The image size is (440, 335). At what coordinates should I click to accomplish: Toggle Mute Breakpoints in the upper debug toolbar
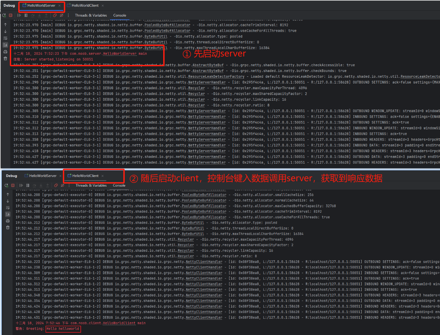(62, 15)
